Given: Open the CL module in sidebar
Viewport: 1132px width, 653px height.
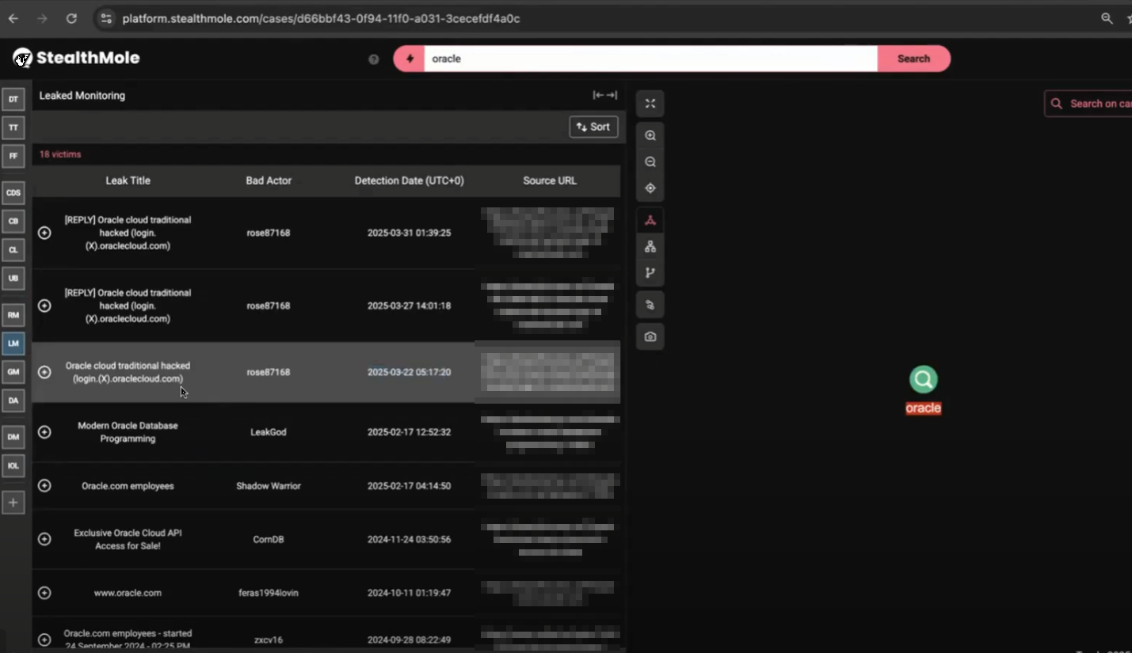Looking at the screenshot, I should [x=13, y=249].
